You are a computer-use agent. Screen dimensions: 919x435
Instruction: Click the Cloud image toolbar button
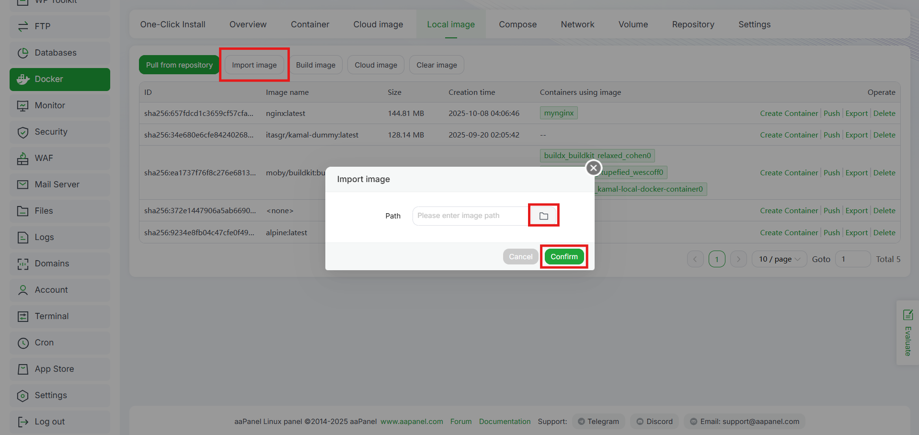point(376,65)
